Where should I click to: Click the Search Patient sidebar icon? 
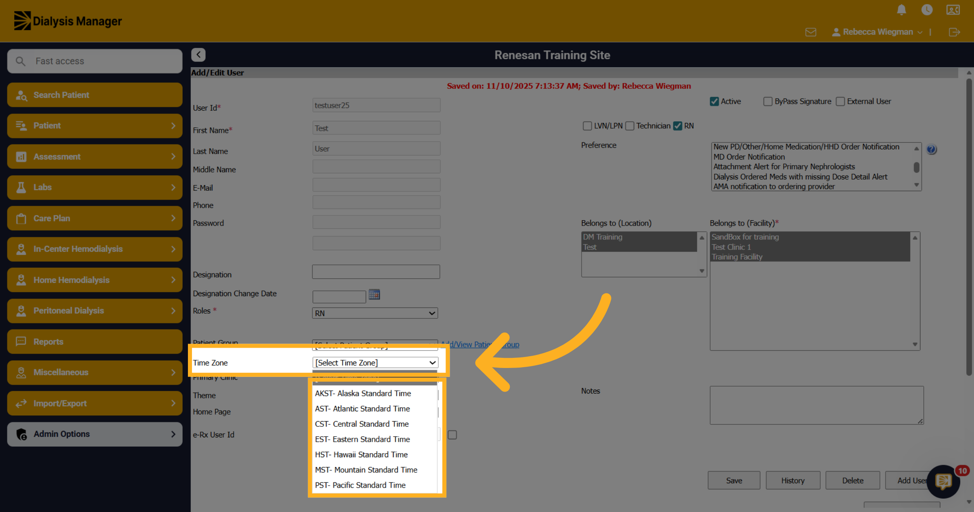point(21,95)
